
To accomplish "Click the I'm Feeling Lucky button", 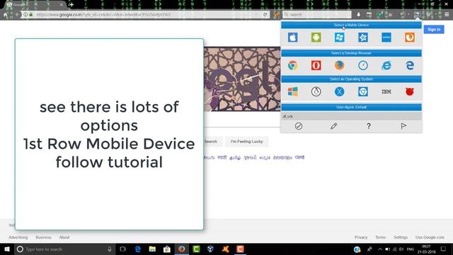I will [247, 142].
